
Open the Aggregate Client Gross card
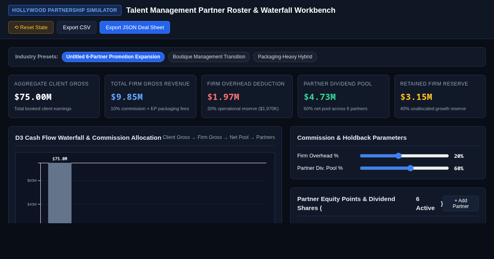coord(54,97)
